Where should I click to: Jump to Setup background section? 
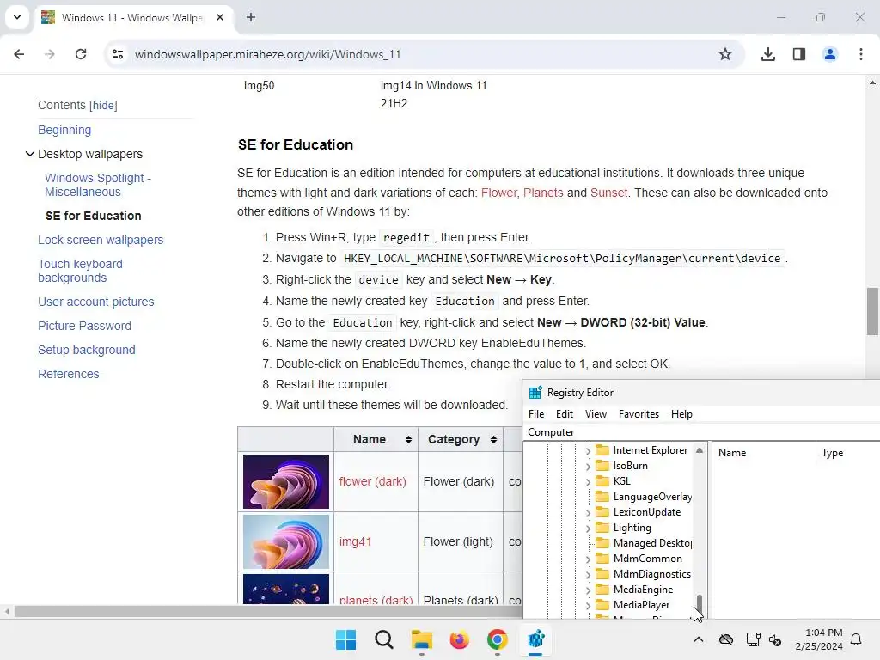[87, 350]
